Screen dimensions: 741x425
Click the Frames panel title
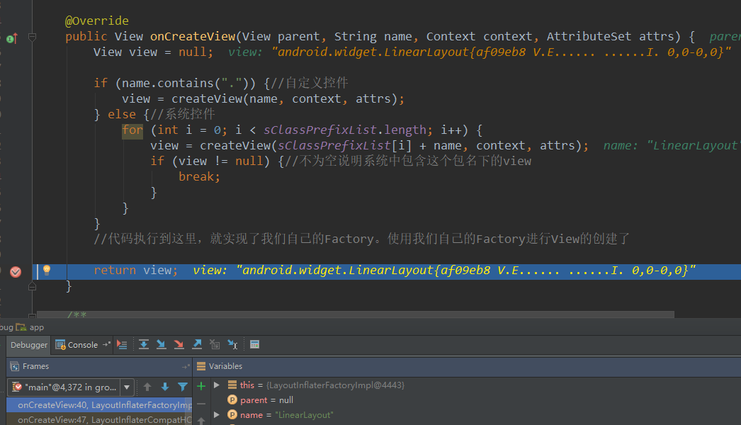pyautogui.click(x=35, y=366)
